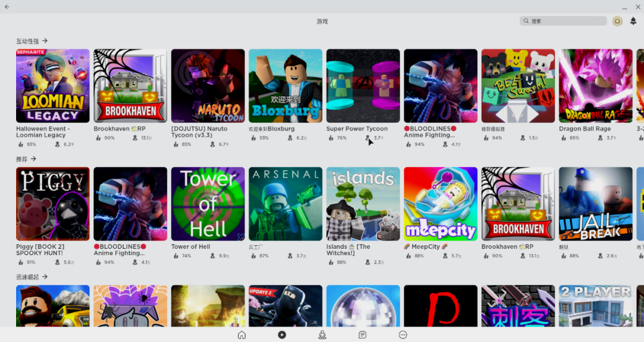Open the Robux hexagon icon
The height and width of the screenshot is (342, 644).
point(617,21)
